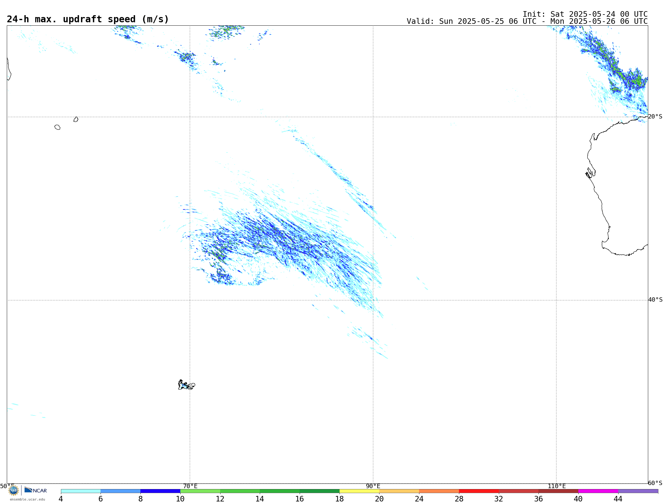The height and width of the screenshot is (503, 668).
Task: Click colorbar tick label '28'
Action: click(459, 499)
